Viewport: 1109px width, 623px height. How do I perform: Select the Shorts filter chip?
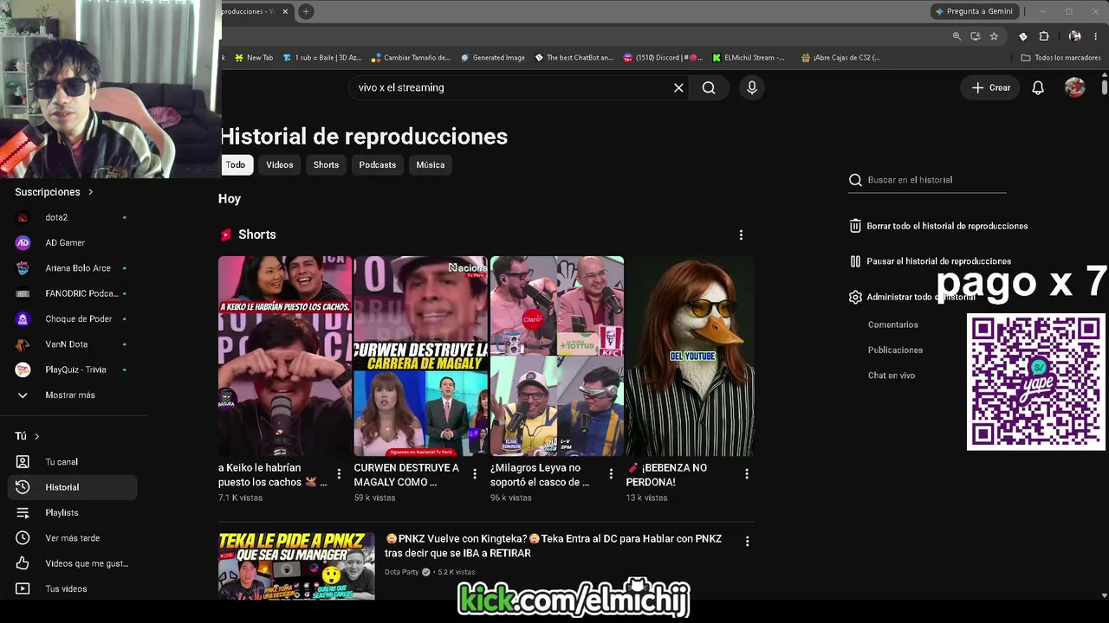pyautogui.click(x=327, y=164)
